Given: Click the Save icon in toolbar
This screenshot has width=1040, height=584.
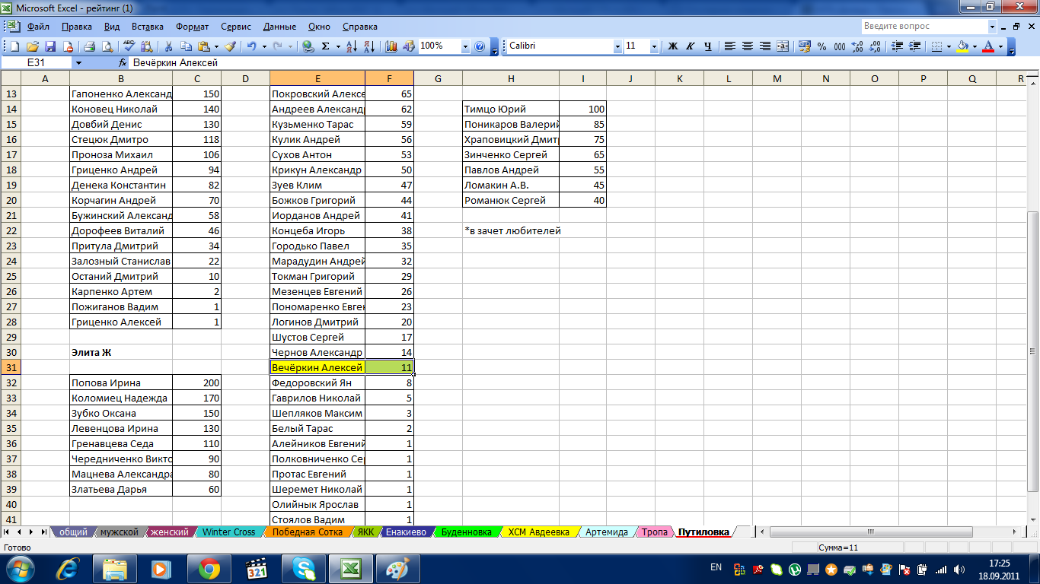Looking at the screenshot, I should (50, 46).
